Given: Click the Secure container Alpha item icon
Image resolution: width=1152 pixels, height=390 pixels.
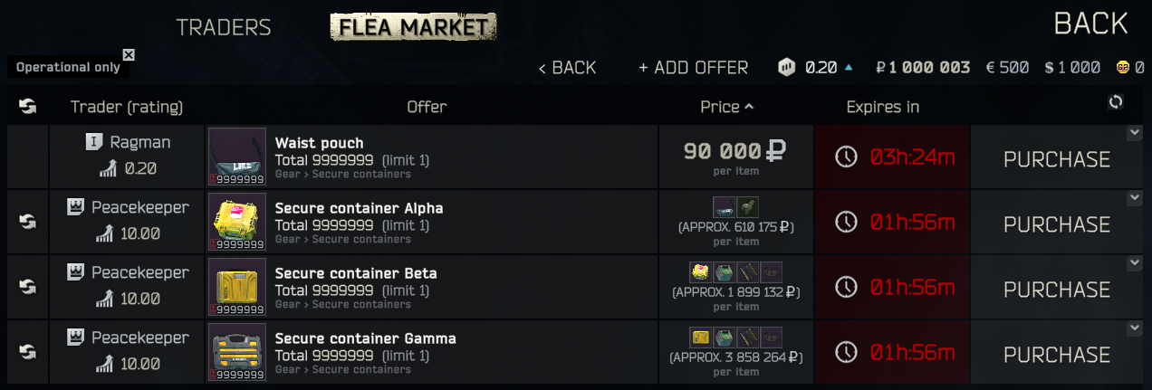Looking at the screenshot, I should pos(237,223).
